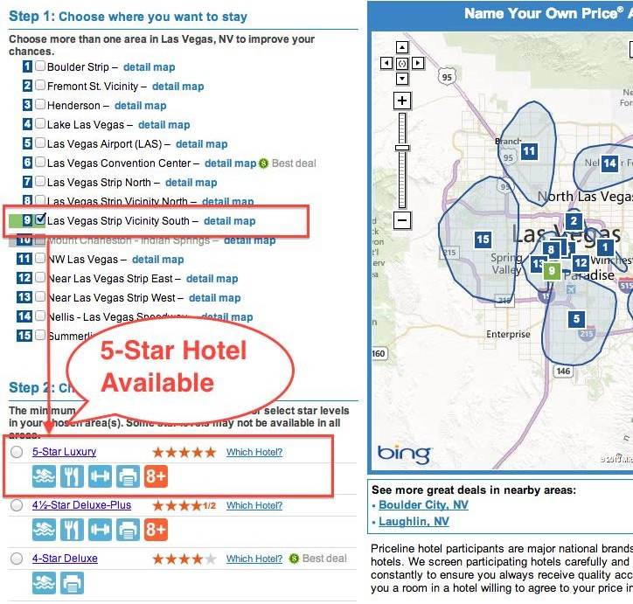Check the Las Vegas Strip North checkbox
Viewport: 633px width, 604px height.
point(40,181)
